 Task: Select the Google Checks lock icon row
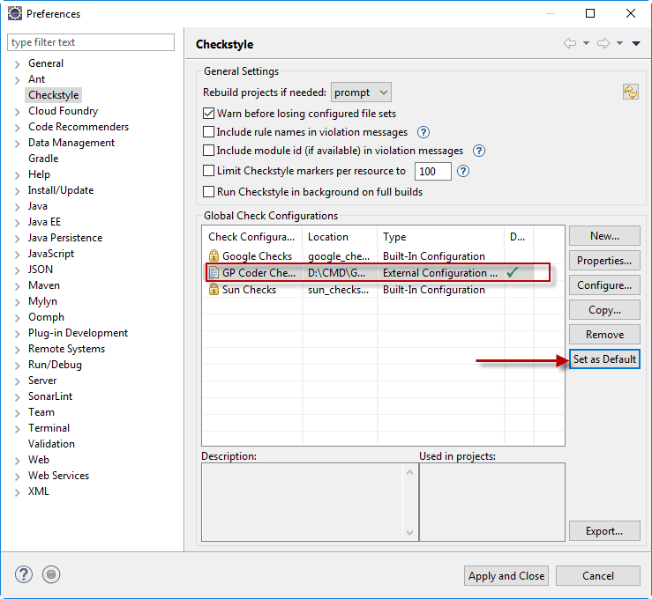[214, 256]
